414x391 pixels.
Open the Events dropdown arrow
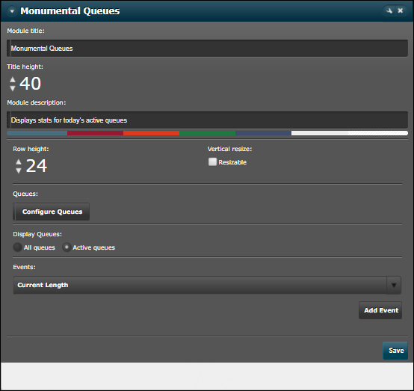coord(394,285)
